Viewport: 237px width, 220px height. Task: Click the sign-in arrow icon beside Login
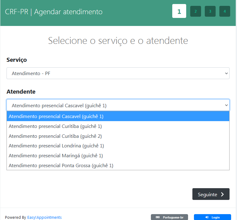207,217
